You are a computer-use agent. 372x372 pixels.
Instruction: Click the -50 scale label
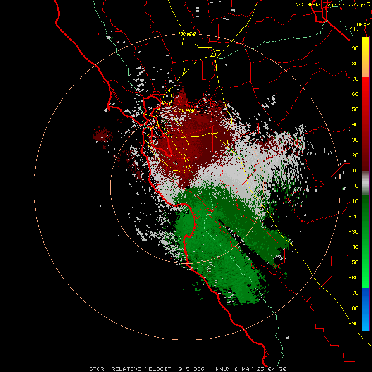click(353, 262)
